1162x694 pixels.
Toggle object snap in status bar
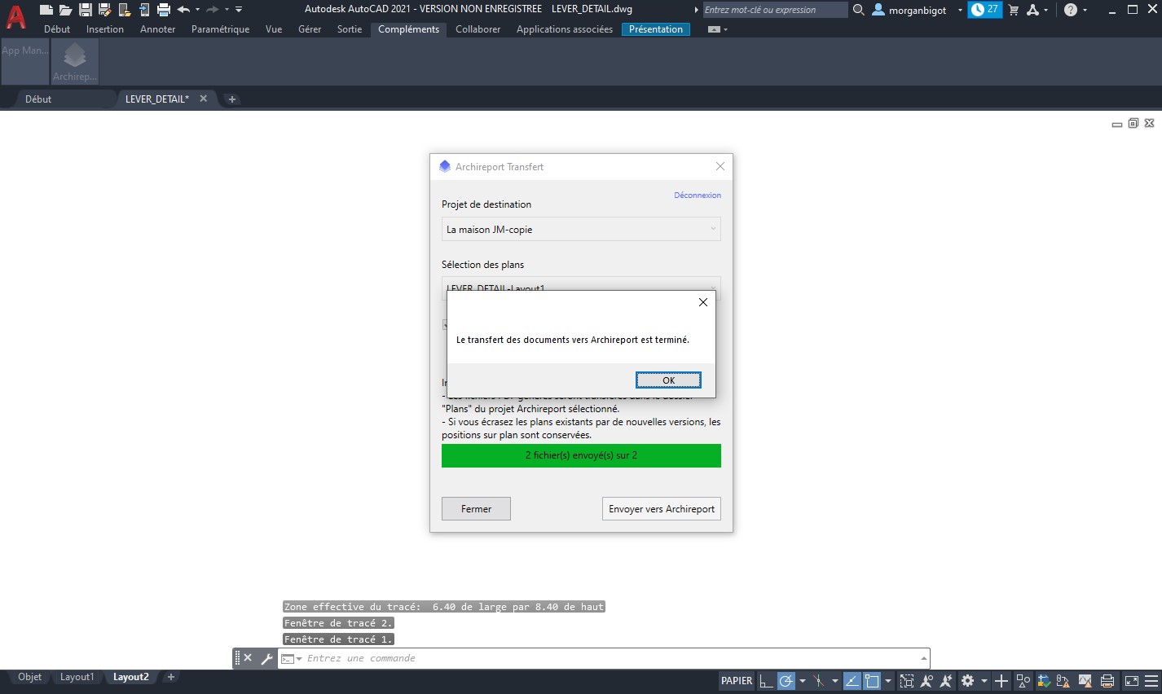pos(872,681)
